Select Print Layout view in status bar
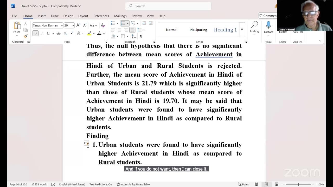Image resolution: width=333 pixels, height=187 pixels. [x=266, y=184]
